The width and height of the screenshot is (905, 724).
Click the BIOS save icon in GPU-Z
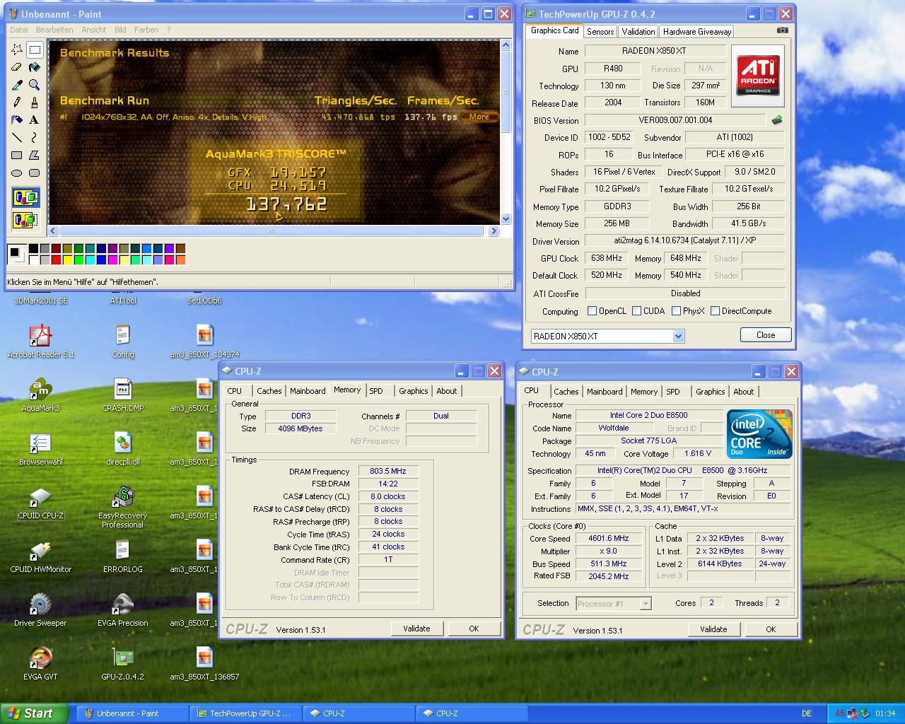coord(777,120)
